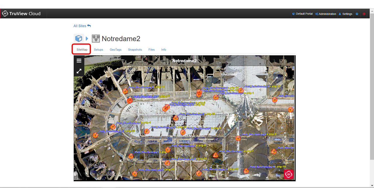374x196 pixels.
Task: Click scan marker ptg-17 on the sitemap
Action: [241, 90]
